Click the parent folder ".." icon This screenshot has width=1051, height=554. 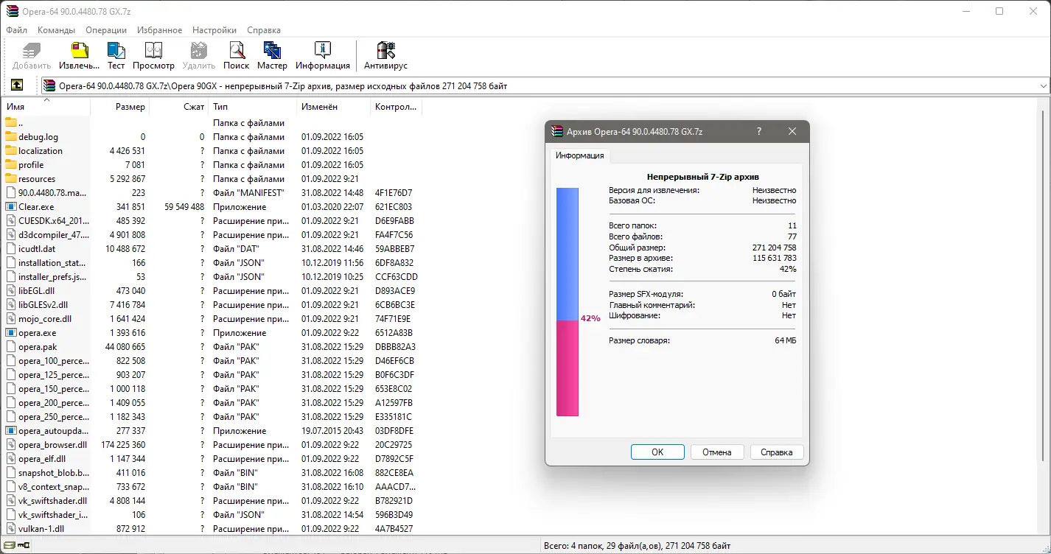pos(11,123)
